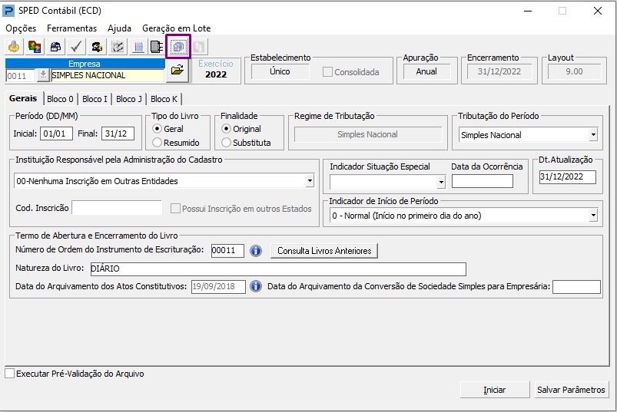
Task: Click the Regime de Tributação Simples Nacional field
Action: 367,134
